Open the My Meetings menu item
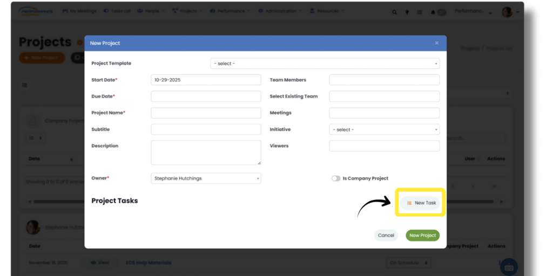 pyautogui.click(x=79, y=11)
